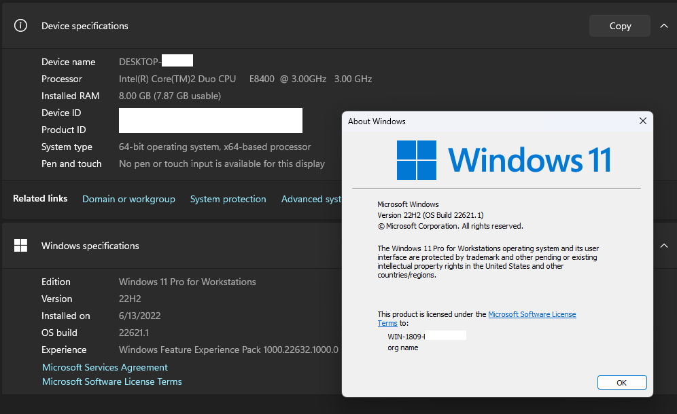677x414 pixels.
Task: Click the Device specifications heading
Action: pos(84,26)
